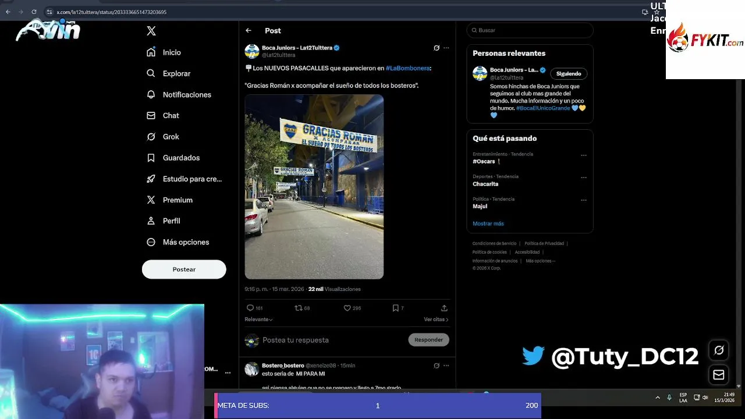Open Información de anuncios footer link
Viewport: 745px width, 419px height.
495,261
